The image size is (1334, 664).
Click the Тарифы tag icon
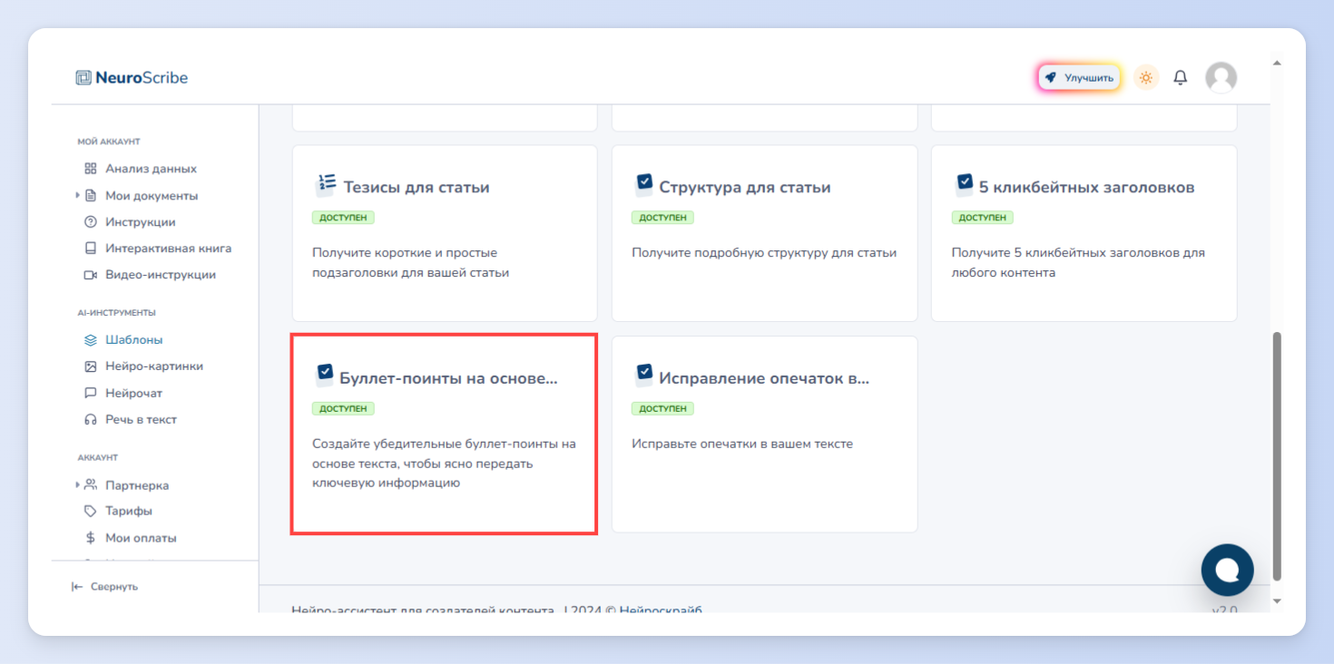point(90,512)
